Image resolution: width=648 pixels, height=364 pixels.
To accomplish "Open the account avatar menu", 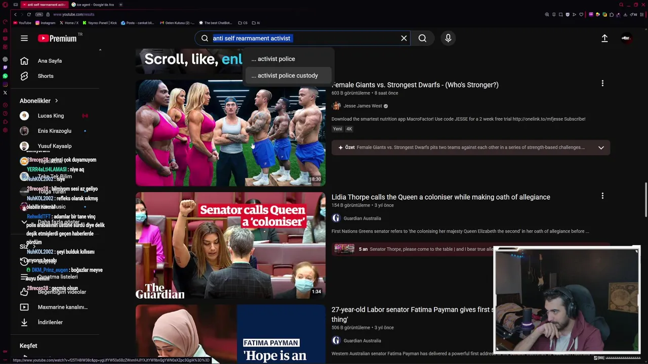I will 626,38.
